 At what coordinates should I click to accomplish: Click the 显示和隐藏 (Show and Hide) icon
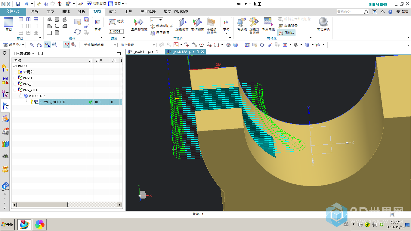(139, 23)
